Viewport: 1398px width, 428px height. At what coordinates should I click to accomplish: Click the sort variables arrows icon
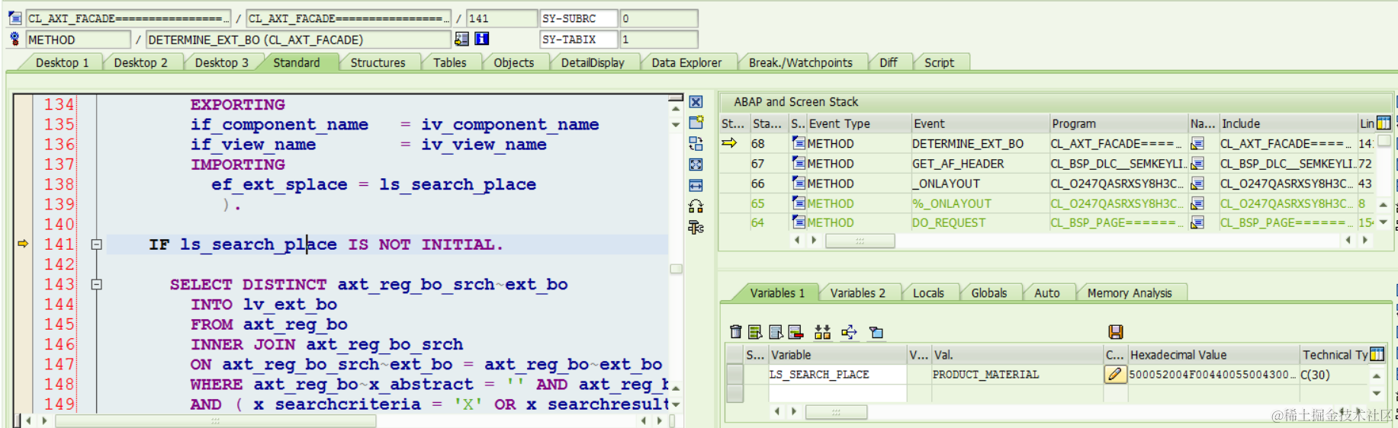coord(822,331)
